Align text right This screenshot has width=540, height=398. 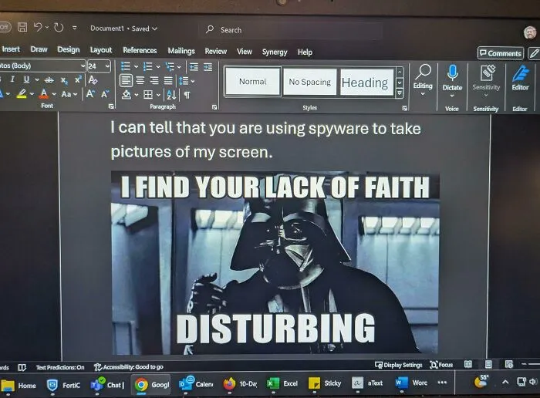pos(154,80)
